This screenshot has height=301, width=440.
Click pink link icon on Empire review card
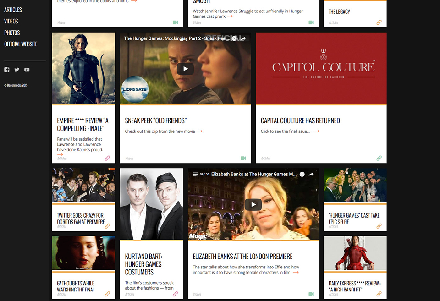(x=107, y=158)
